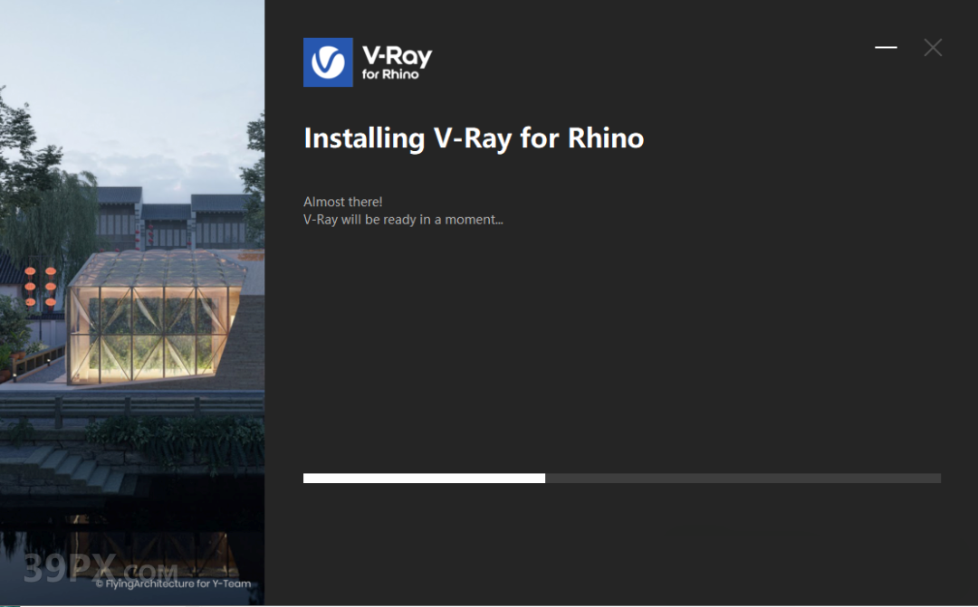This screenshot has width=978, height=607.
Task: Click the canal-side railing in the artwork
Action: (x=131, y=408)
